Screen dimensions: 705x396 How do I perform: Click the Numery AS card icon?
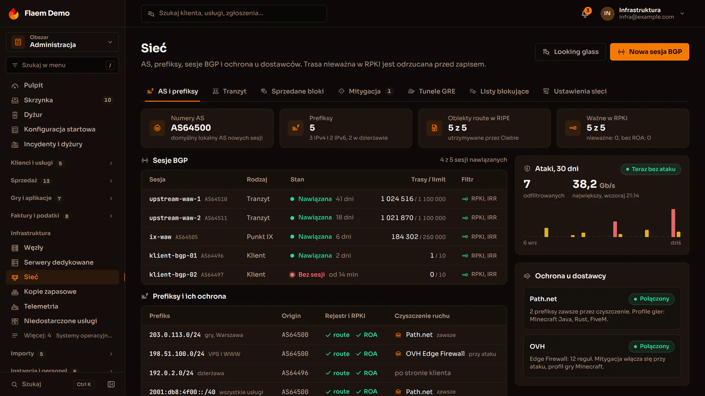[157, 128]
